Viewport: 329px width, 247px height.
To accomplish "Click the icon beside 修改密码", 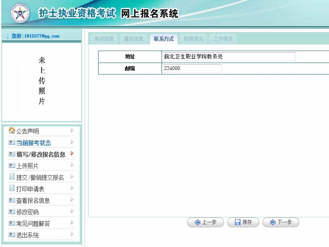I will click(x=12, y=212).
